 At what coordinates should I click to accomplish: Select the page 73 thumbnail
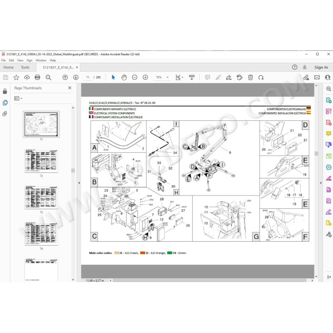coord(41,197)
